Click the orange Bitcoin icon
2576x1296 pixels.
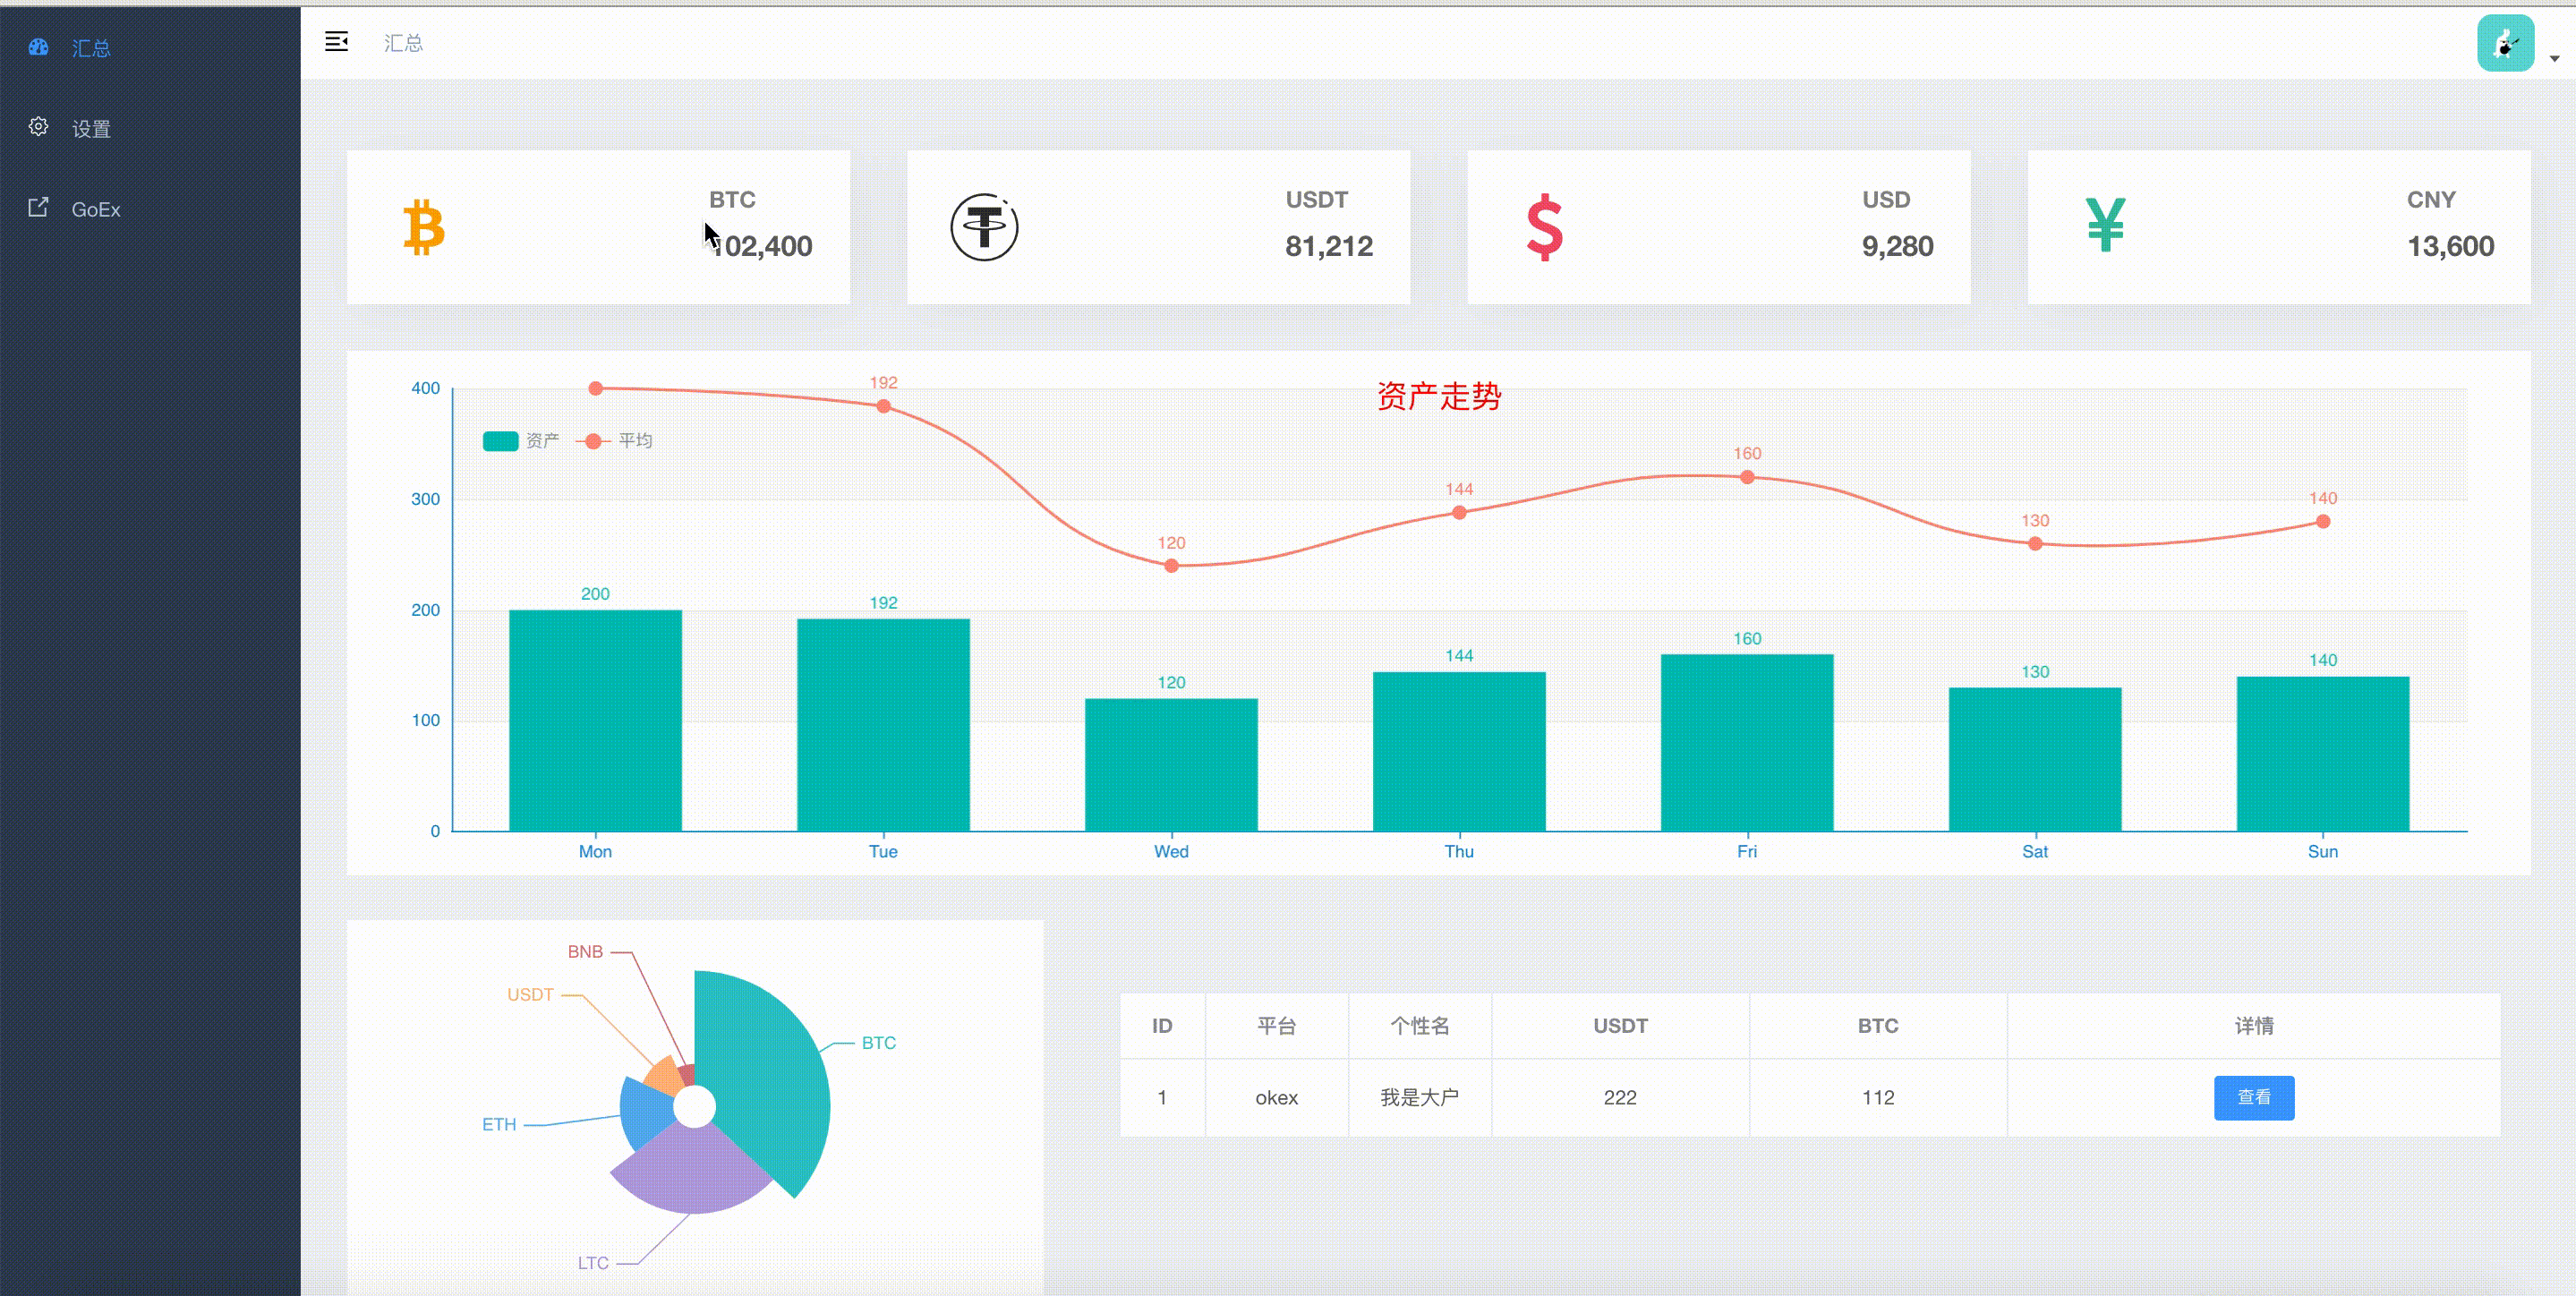point(424,228)
